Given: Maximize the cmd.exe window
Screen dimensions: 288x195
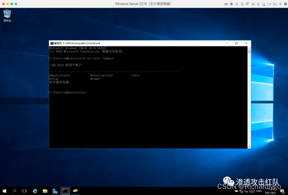Looking at the screenshot, I should click(x=236, y=43).
